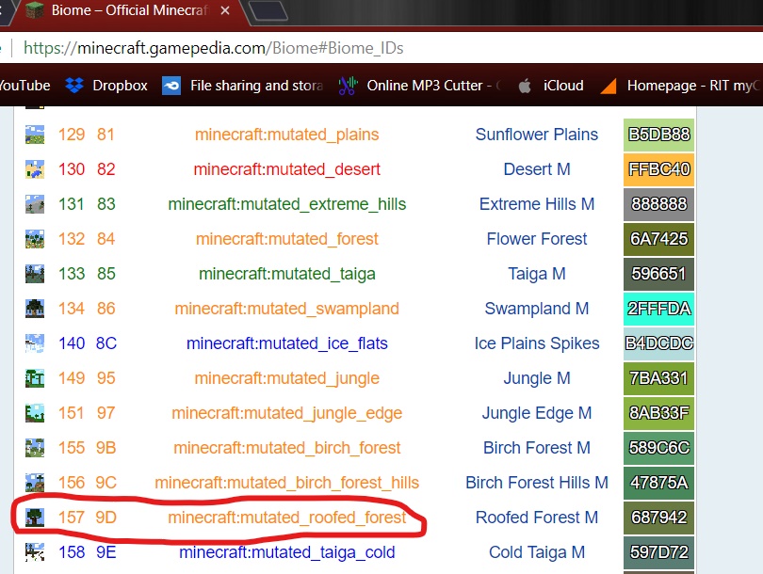Click the minecraft:mutated_desert text

pyautogui.click(x=286, y=169)
